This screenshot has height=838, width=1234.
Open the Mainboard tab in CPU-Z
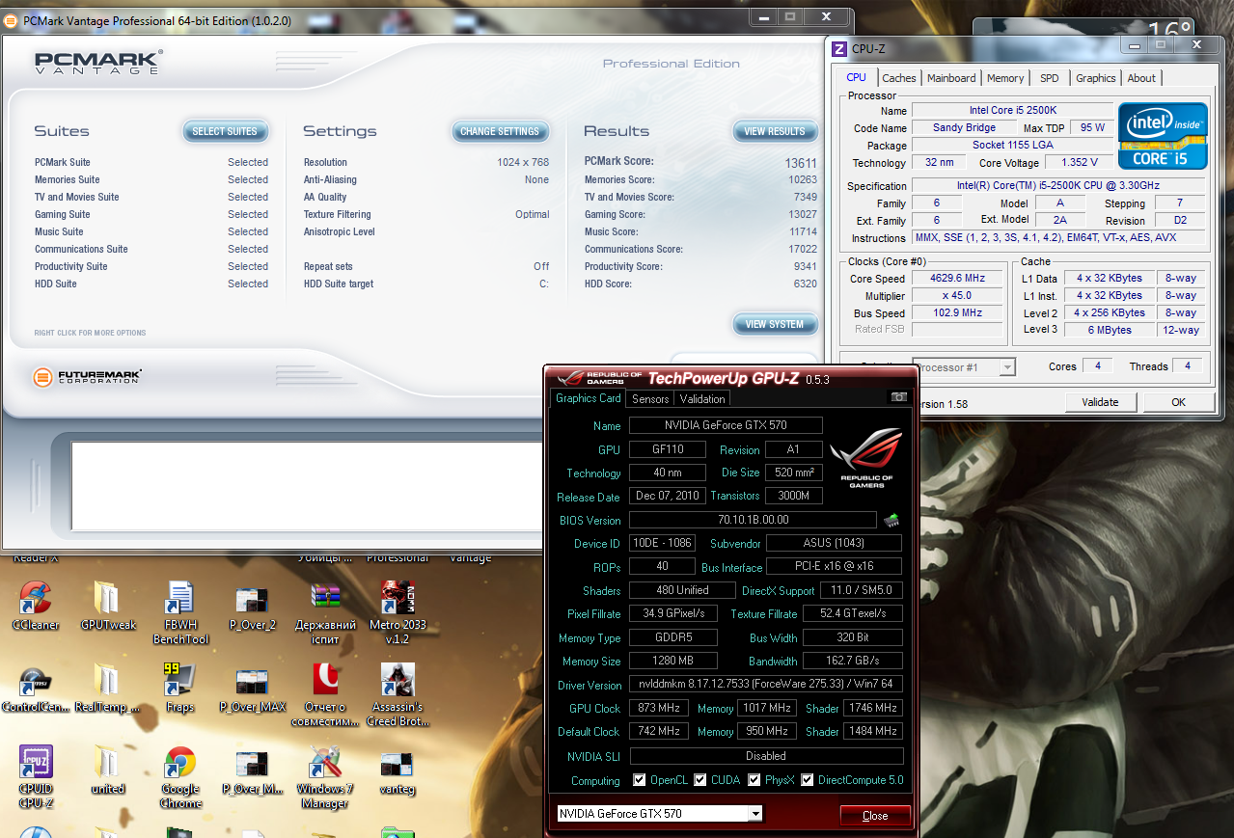tap(951, 78)
